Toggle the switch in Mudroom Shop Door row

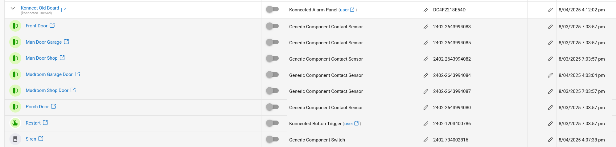pos(272,91)
